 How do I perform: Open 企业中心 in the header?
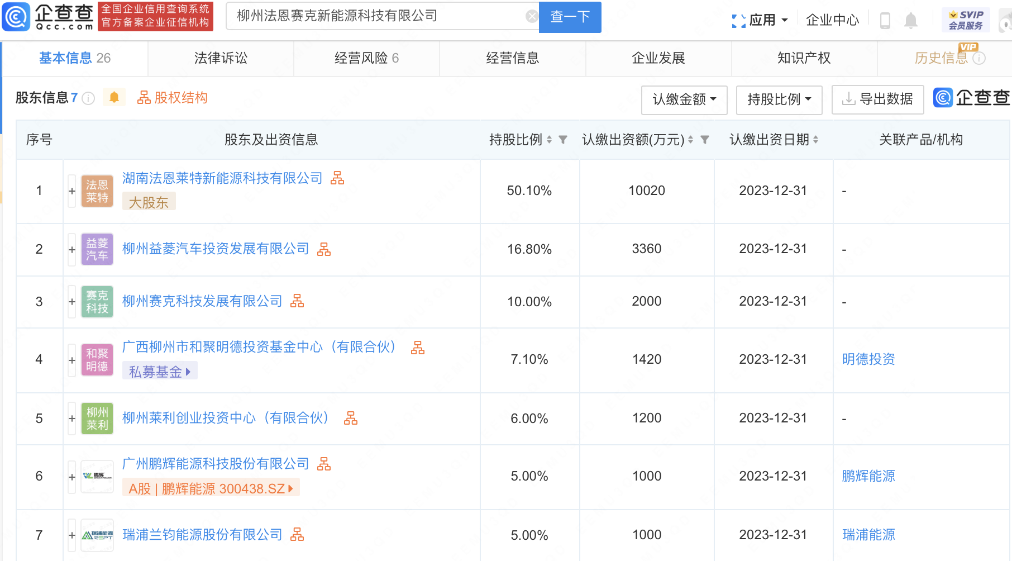tap(832, 21)
